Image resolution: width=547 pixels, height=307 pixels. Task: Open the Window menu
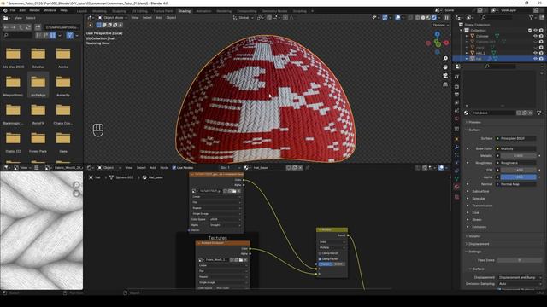point(50,10)
